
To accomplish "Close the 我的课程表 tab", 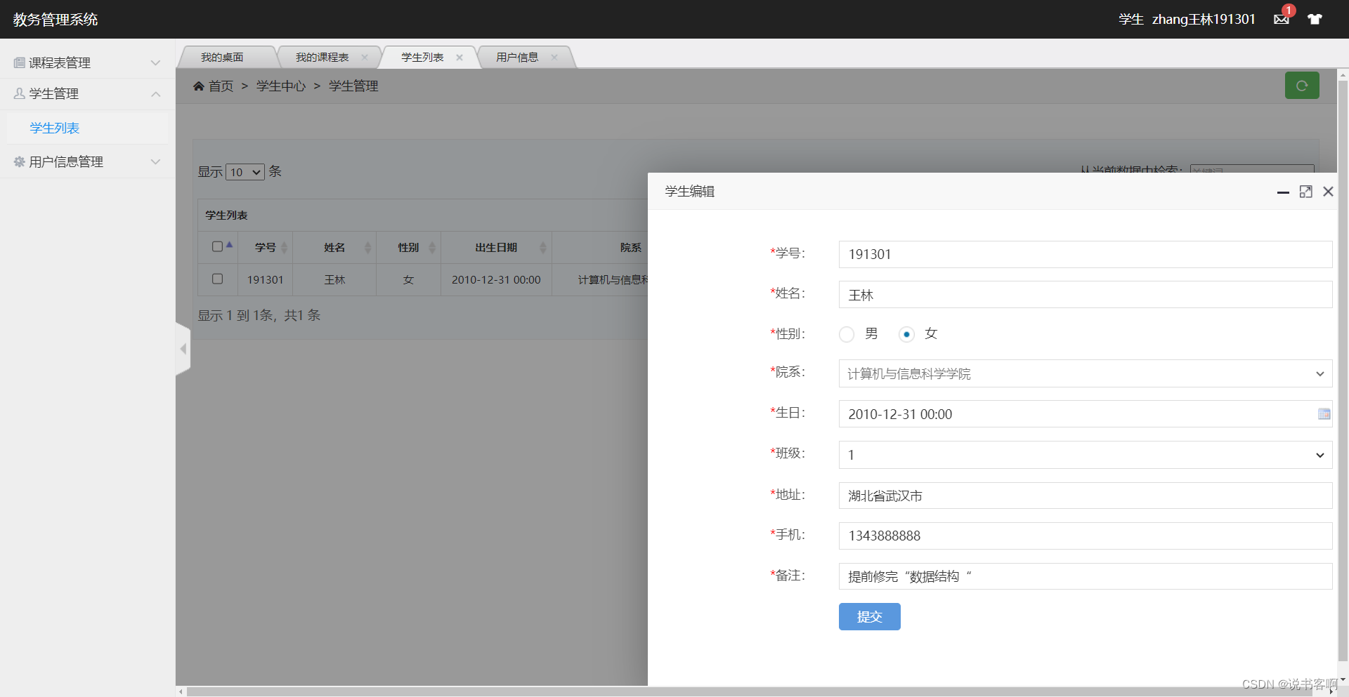I will (365, 58).
